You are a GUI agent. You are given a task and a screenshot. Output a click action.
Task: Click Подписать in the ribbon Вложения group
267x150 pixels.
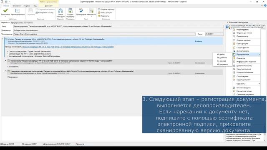click(103, 16)
